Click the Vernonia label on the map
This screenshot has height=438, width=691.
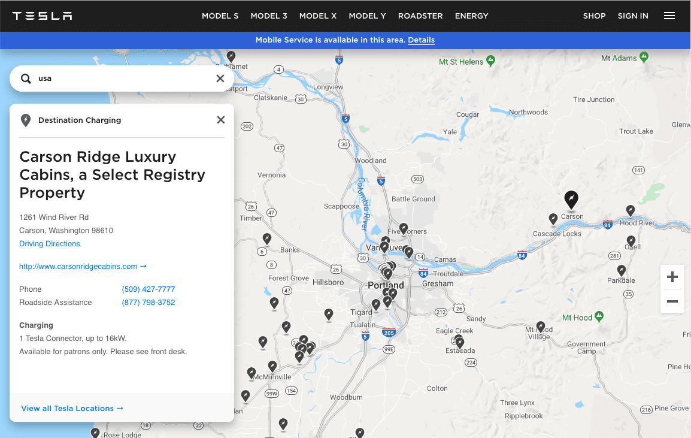(271, 175)
